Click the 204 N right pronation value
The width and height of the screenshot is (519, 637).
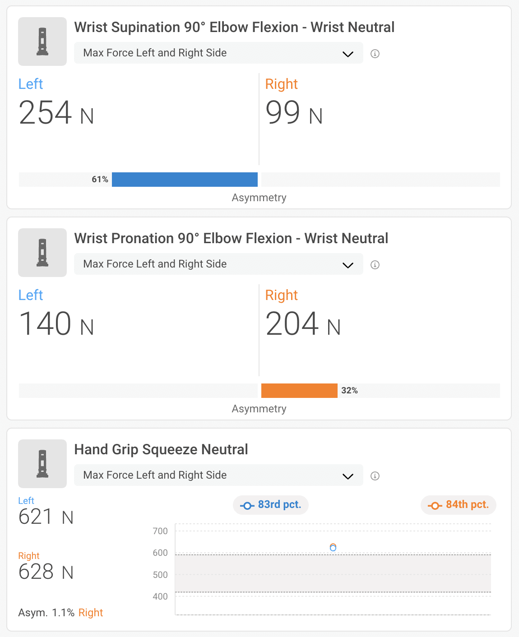(303, 324)
